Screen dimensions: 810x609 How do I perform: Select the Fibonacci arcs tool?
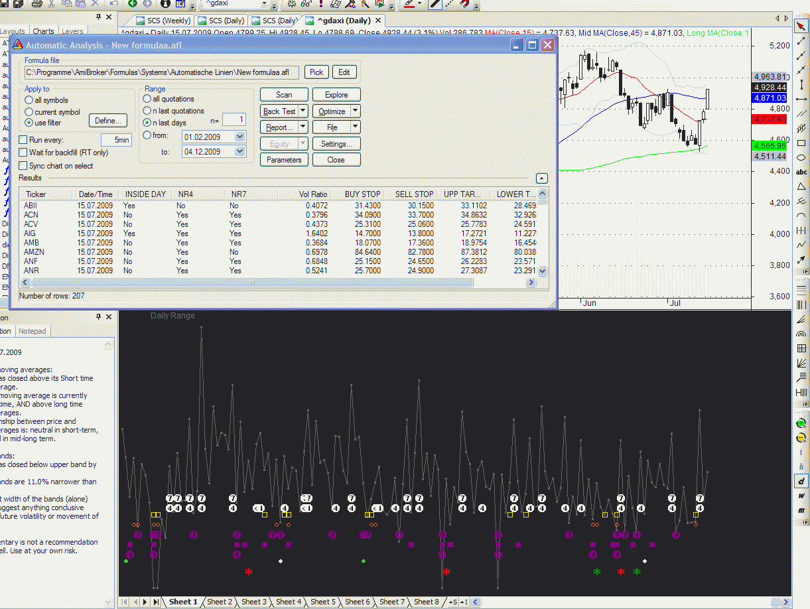point(801,334)
